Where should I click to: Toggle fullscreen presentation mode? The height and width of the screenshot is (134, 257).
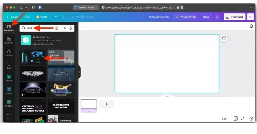[x=243, y=119]
